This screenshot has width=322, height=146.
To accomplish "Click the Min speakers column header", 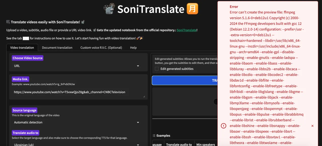I will [x=206, y=144].
